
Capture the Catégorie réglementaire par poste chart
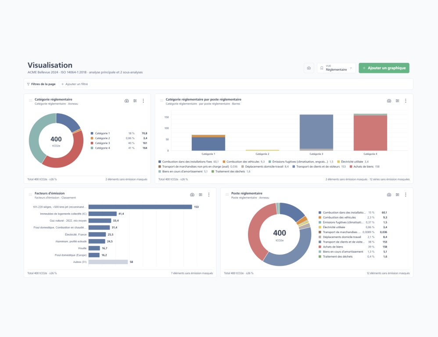click(x=389, y=101)
